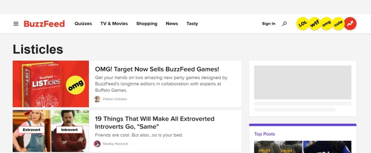Open the Tasty section
This screenshot has width=371, height=153.
point(192,23)
